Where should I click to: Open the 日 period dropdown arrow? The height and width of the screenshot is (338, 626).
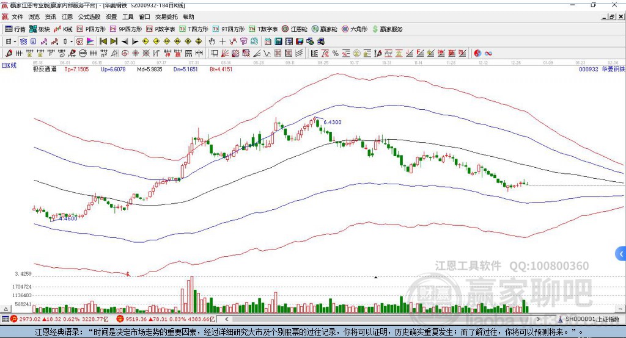pyautogui.click(x=15, y=41)
